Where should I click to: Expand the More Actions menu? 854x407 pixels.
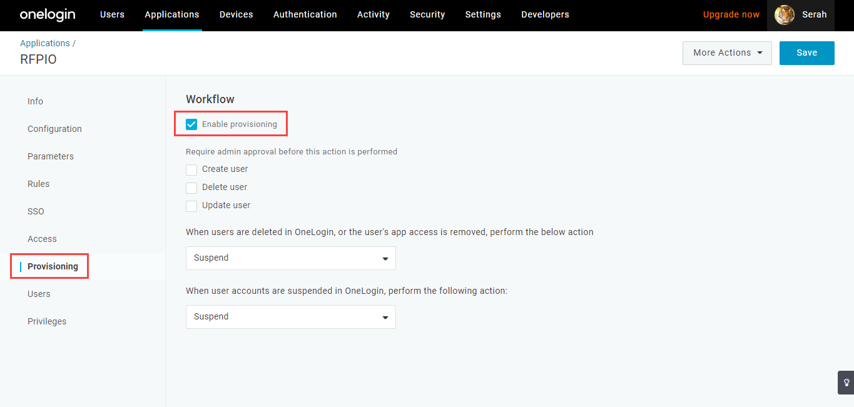(727, 53)
